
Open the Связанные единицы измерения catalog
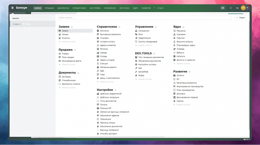click(x=115, y=112)
